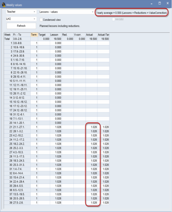Minimize the Weekly values window
This screenshot has height=212, width=172.
(152, 4)
